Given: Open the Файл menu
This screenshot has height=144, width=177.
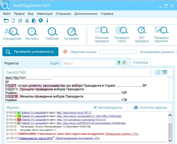Looking at the screenshot, I should (7, 14).
